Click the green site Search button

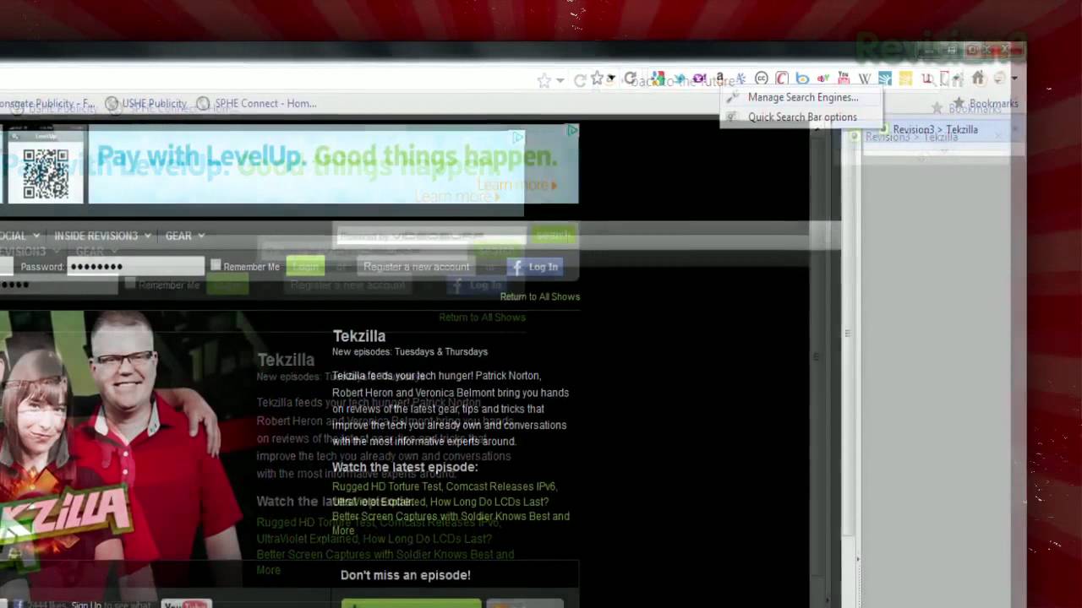(x=554, y=236)
